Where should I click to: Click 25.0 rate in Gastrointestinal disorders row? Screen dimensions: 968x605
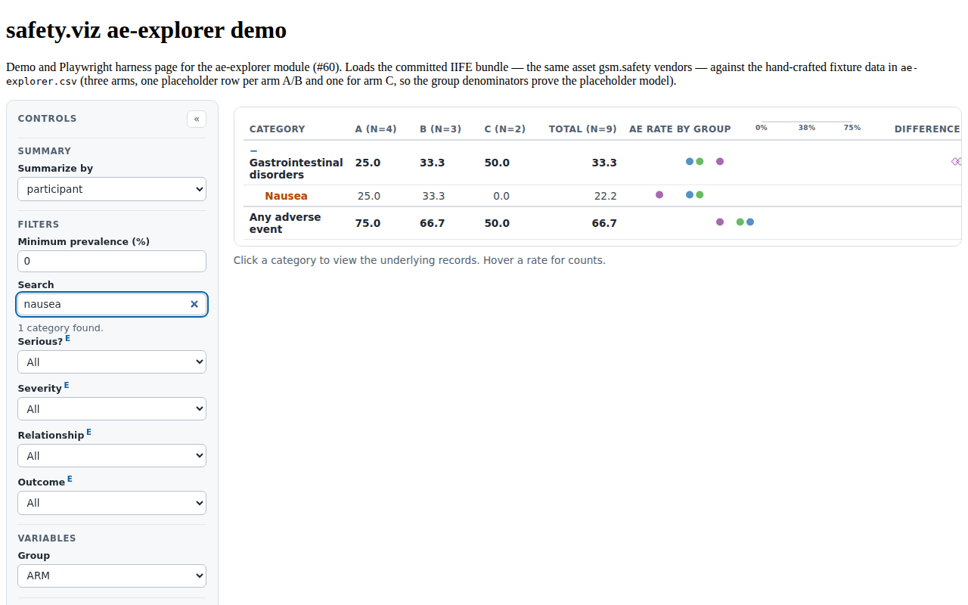click(368, 163)
